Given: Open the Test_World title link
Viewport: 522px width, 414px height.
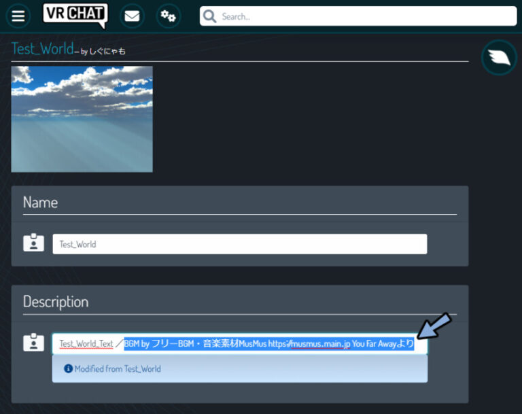Looking at the screenshot, I should click(41, 49).
